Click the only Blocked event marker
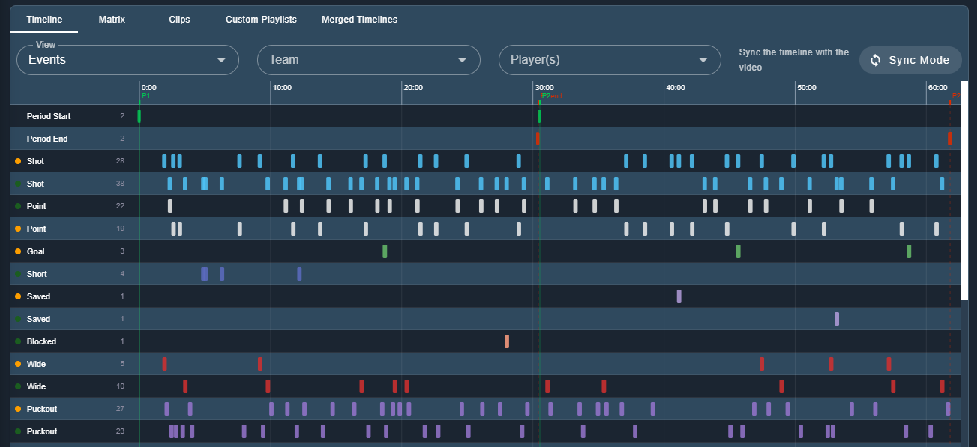This screenshot has width=977, height=447. [507, 341]
